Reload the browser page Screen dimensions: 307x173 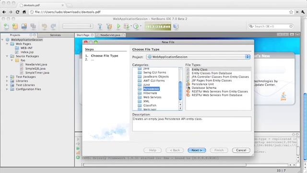17,12
